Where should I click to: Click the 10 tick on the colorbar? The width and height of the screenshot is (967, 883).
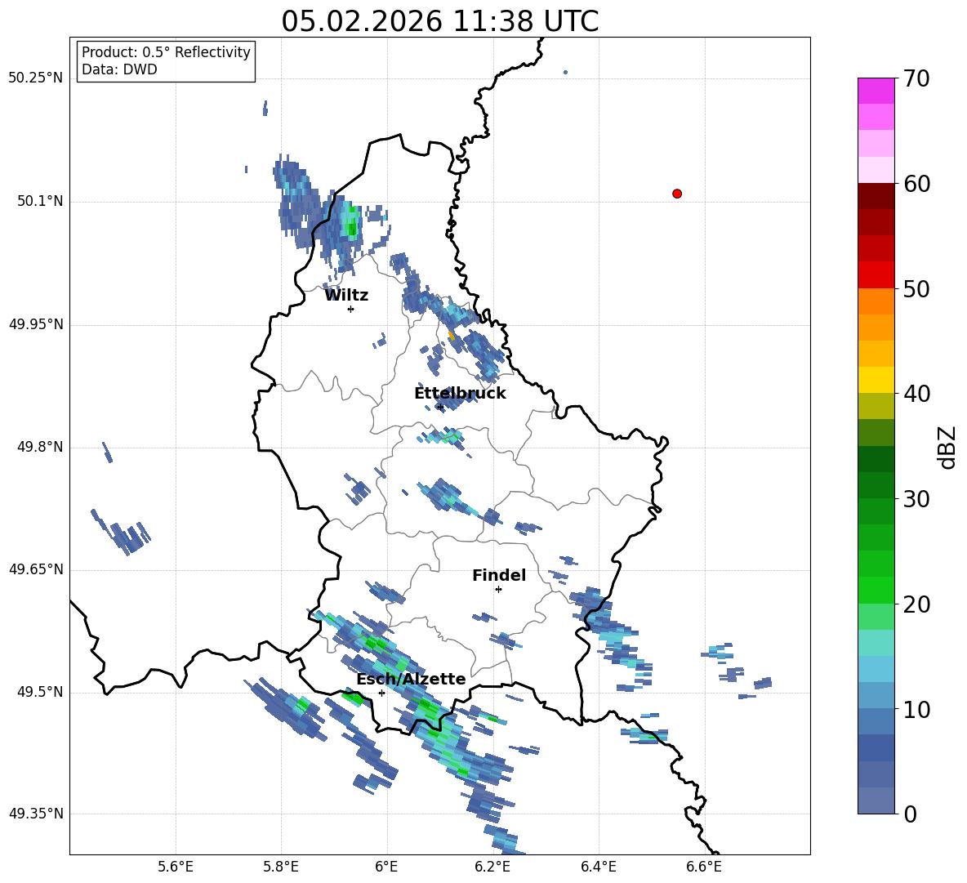(916, 709)
